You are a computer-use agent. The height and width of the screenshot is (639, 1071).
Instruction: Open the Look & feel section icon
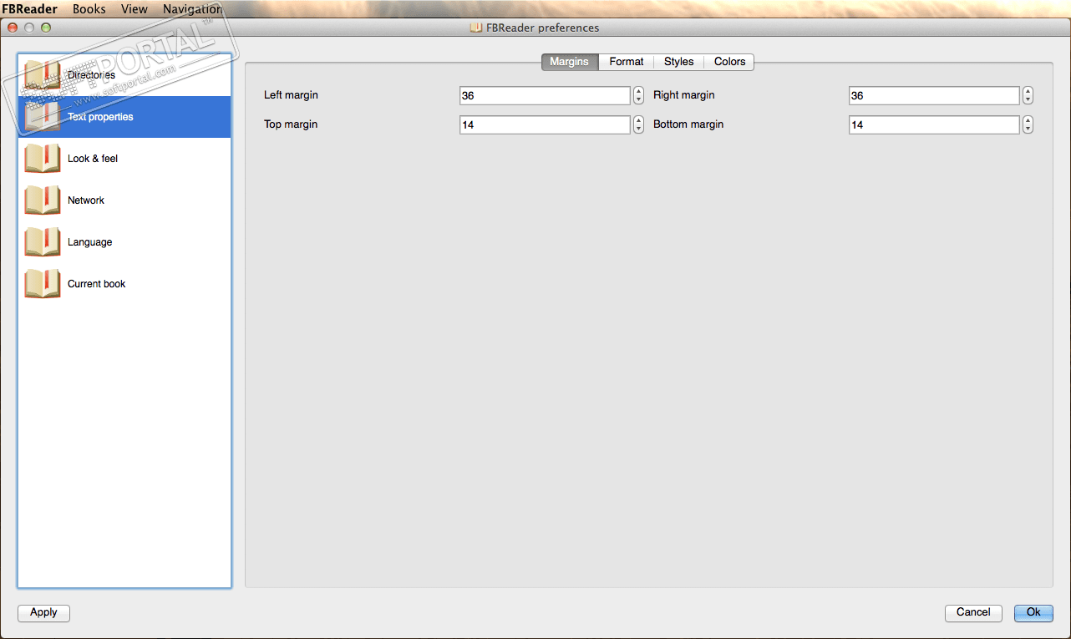[43, 159]
